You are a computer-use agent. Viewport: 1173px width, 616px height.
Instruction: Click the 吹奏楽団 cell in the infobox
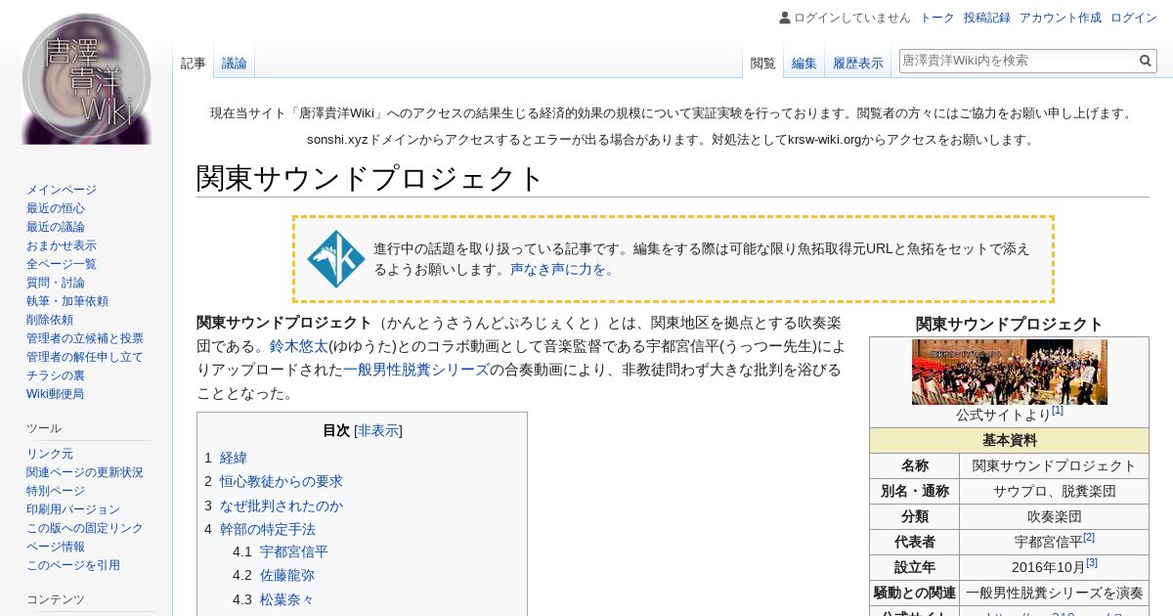(x=1054, y=516)
